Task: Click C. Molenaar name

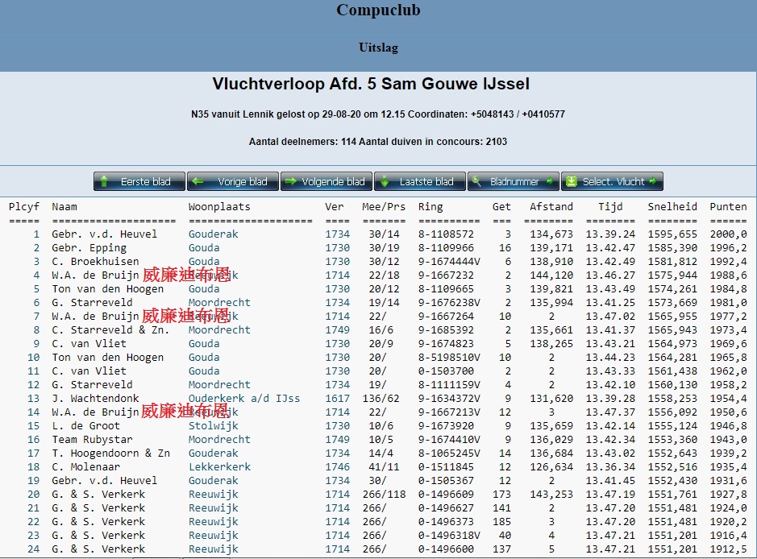Action: coord(85,467)
